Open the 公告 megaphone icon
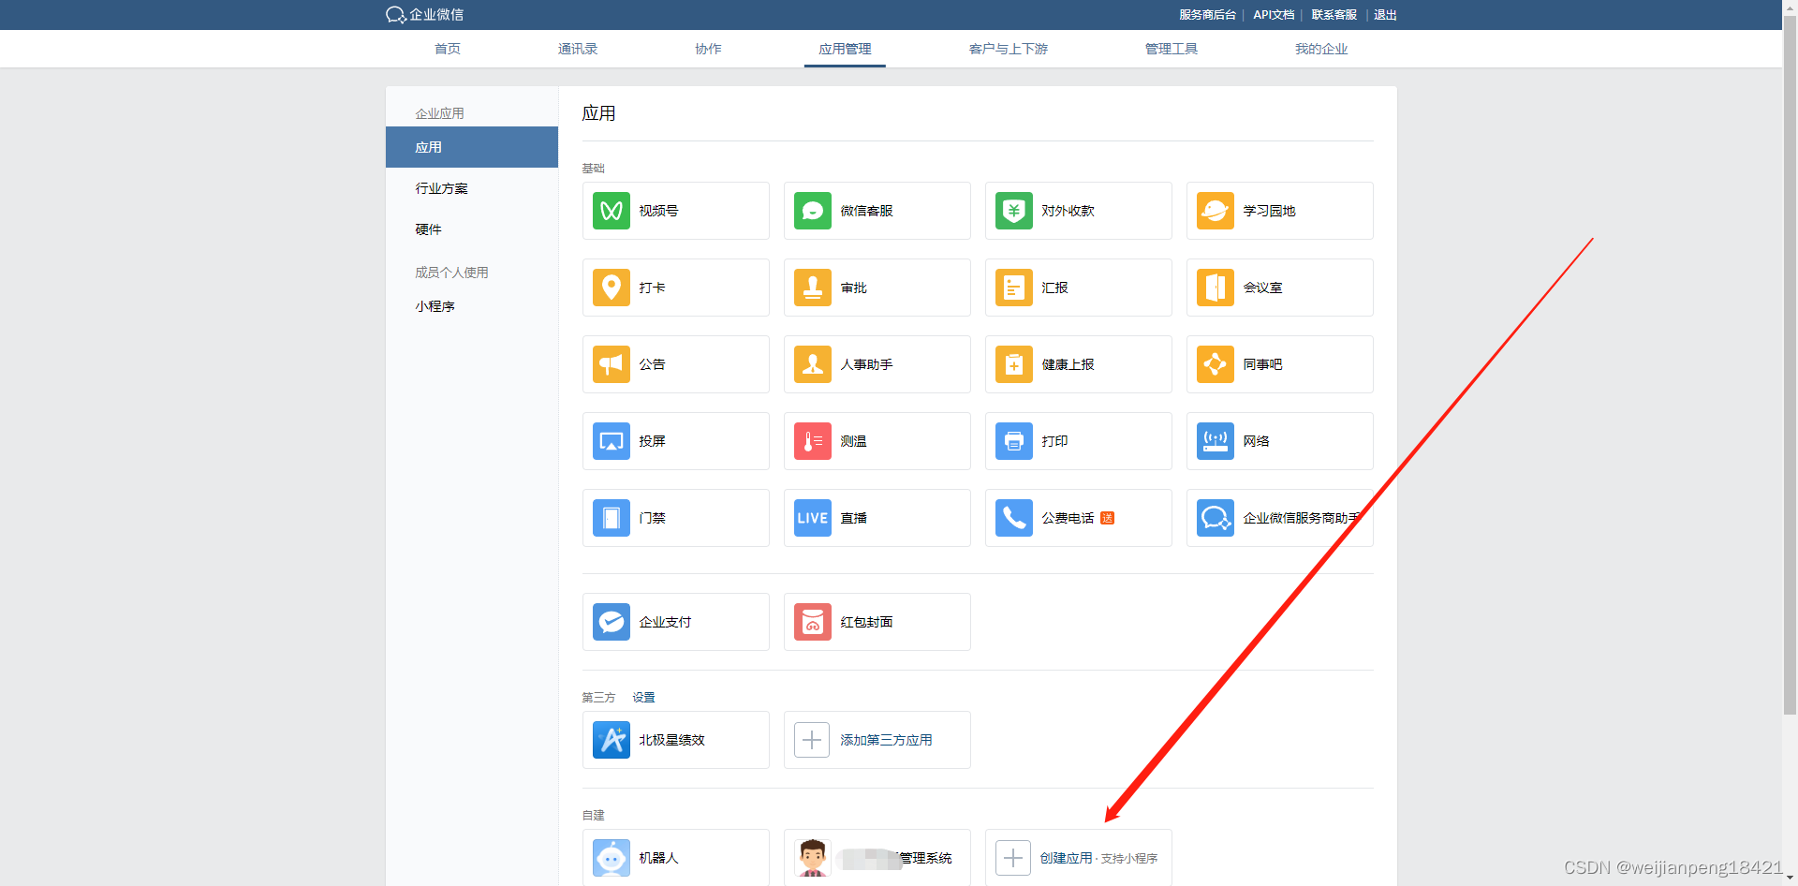 click(612, 364)
